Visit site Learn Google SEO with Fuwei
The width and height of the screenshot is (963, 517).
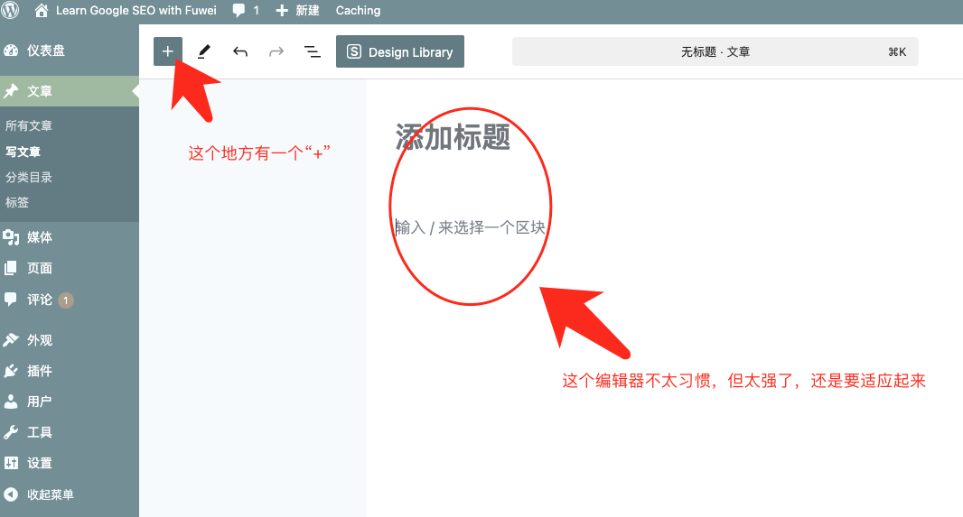pos(126,11)
